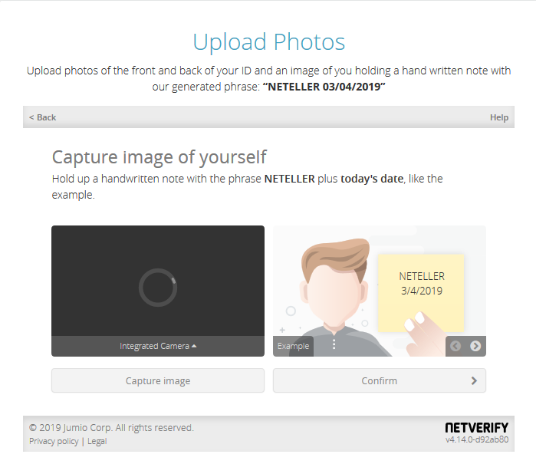Click the Capture image button
The image size is (536, 464).
pyautogui.click(x=158, y=380)
